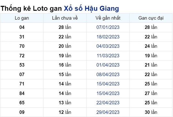Select the 28 lần cell under Lần chưa về
173x117 pixels.
tap(65, 27)
